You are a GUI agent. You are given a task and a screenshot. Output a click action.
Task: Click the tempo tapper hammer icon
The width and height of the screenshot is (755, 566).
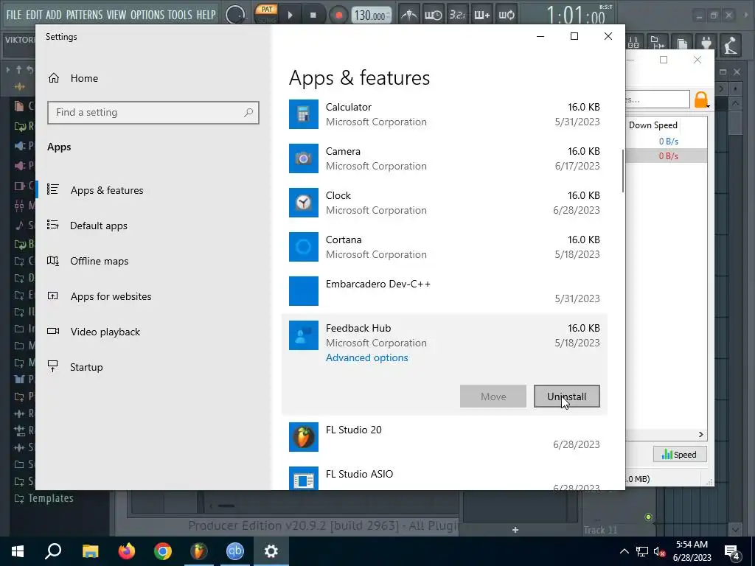731,45
